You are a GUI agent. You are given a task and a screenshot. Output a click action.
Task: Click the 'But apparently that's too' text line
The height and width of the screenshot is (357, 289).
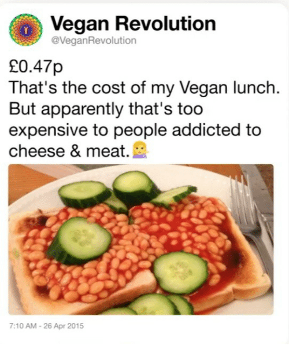[106, 109]
